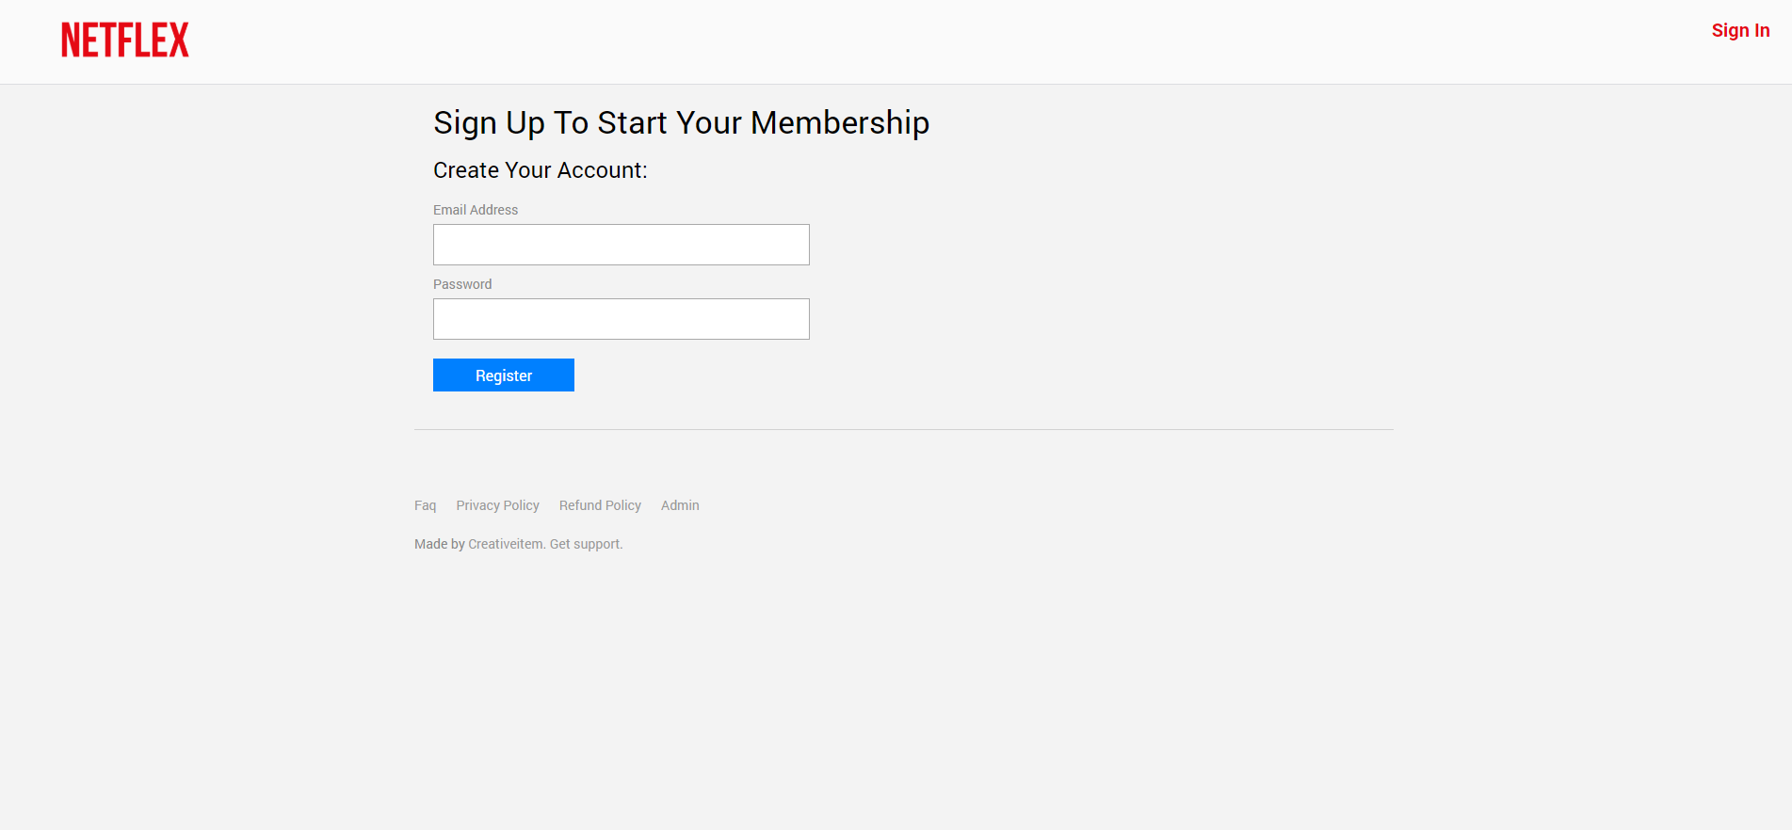Click into the Password input field
Image resolution: width=1792 pixels, height=830 pixels.
621,319
